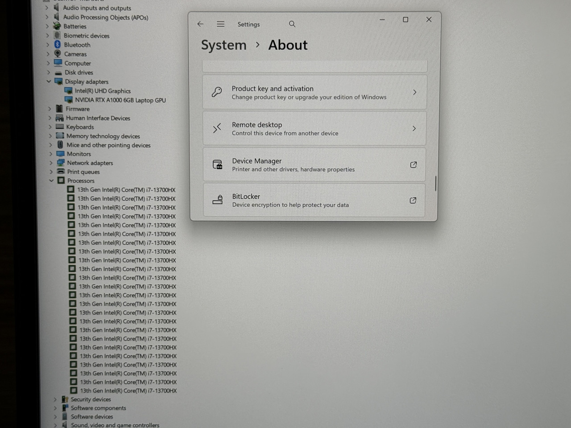Click the Settings search magnifier icon
Image resolution: width=571 pixels, height=428 pixels.
[x=292, y=24]
